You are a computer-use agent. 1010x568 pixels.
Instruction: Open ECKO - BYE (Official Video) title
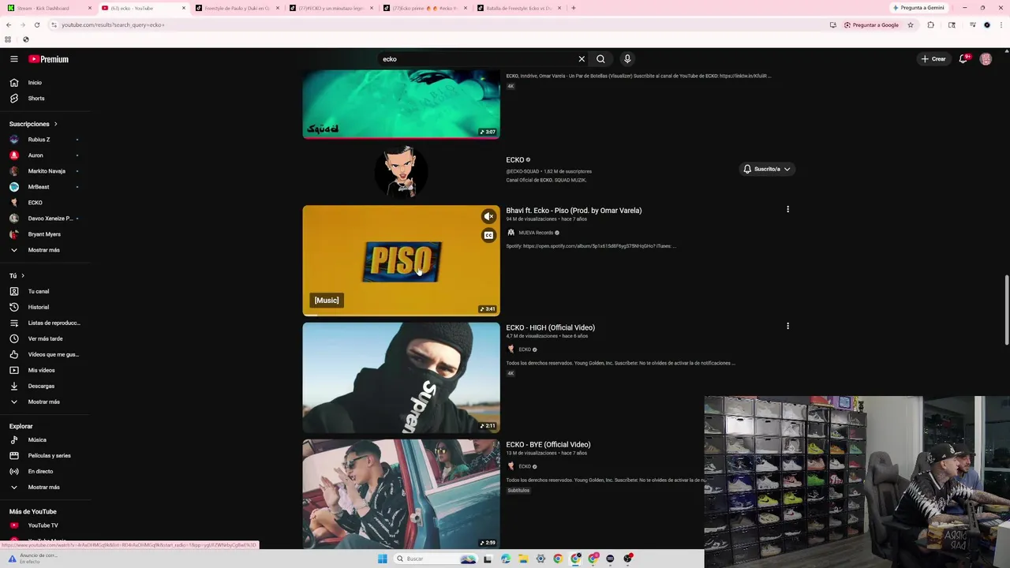pyautogui.click(x=548, y=444)
